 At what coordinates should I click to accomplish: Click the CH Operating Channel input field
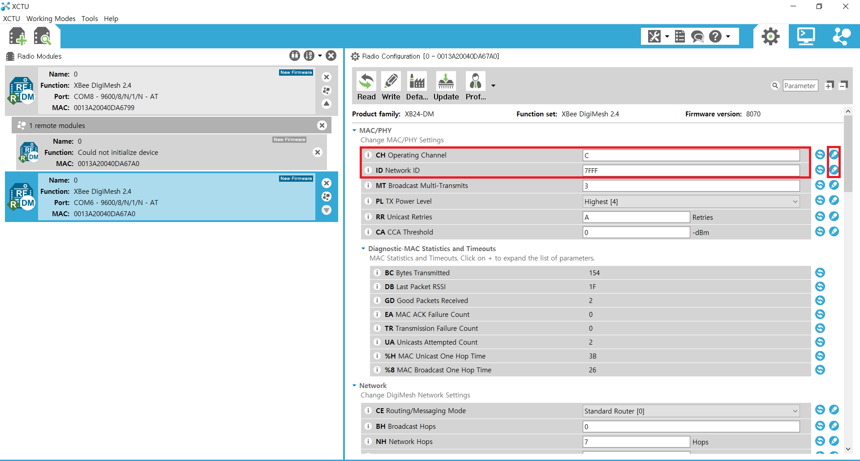pyautogui.click(x=691, y=155)
